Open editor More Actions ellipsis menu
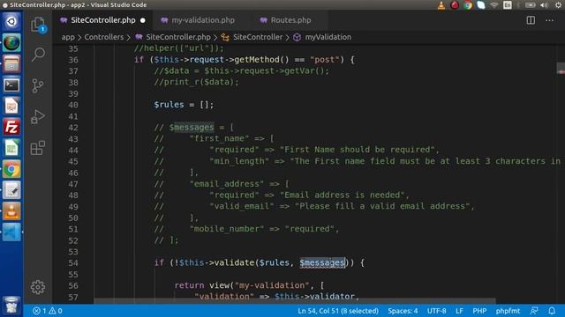The image size is (565, 317). [x=549, y=20]
